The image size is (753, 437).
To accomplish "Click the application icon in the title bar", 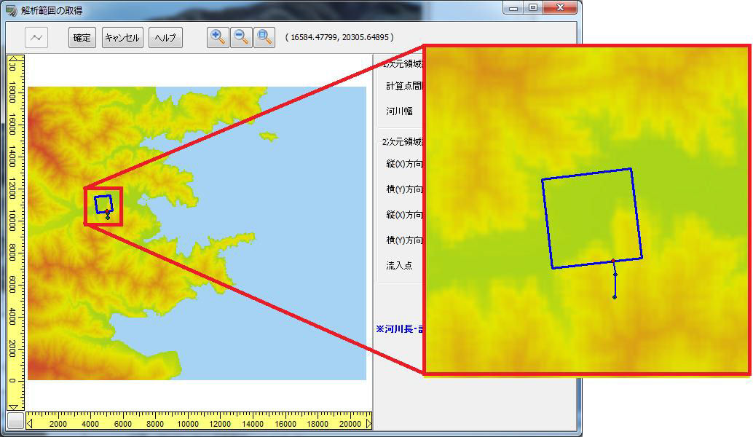I will pos(11,11).
